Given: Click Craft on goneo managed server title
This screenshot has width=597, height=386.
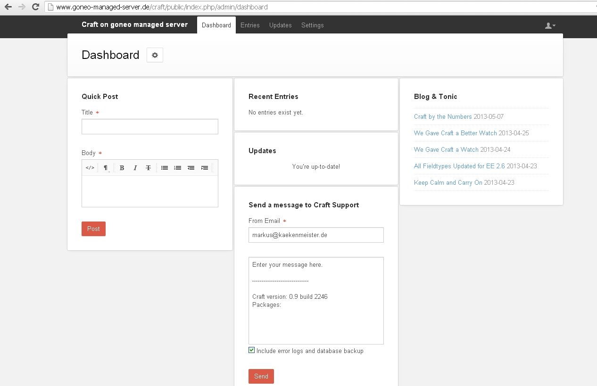Looking at the screenshot, I should 134,25.
